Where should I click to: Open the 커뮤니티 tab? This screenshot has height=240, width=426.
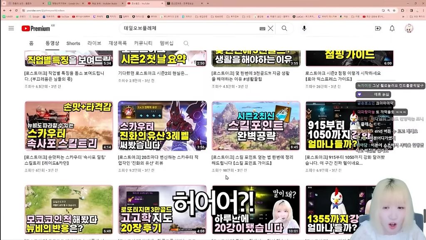[x=143, y=43]
